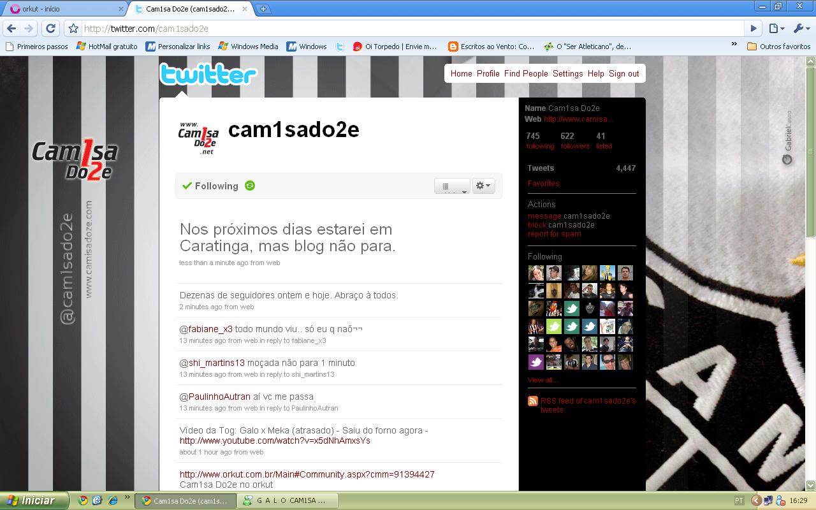Click the Go arrow beside the address bar
Screen dimensions: 816x510
click(x=754, y=28)
